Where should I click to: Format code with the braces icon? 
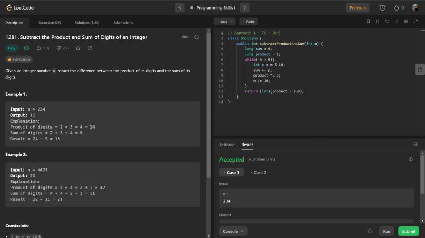coord(378,22)
